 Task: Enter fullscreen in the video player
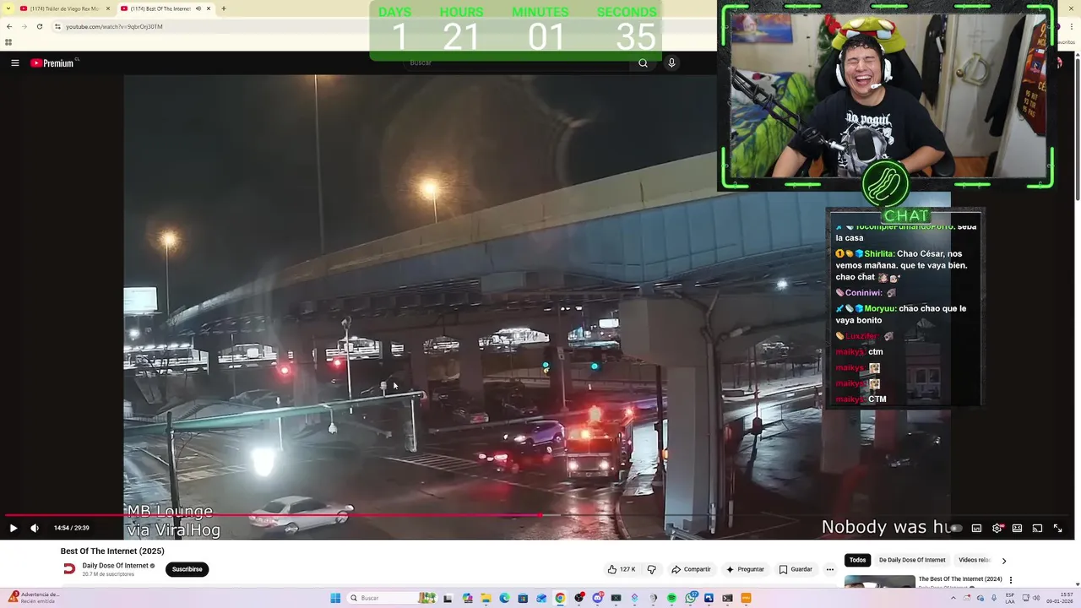tap(1057, 528)
